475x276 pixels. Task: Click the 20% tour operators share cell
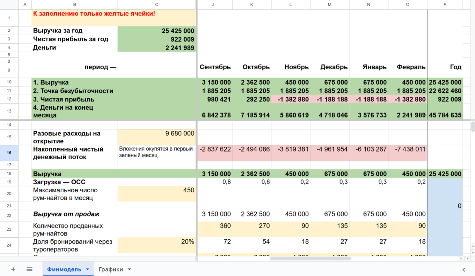point(156,245)
